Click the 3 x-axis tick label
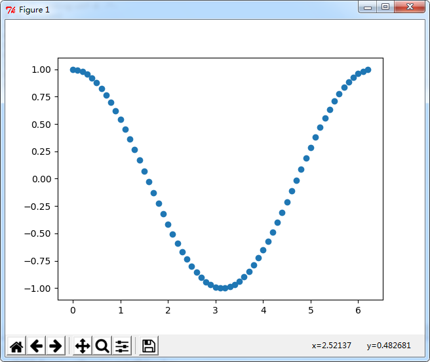 pyautogui.click(x=216, y=310)
